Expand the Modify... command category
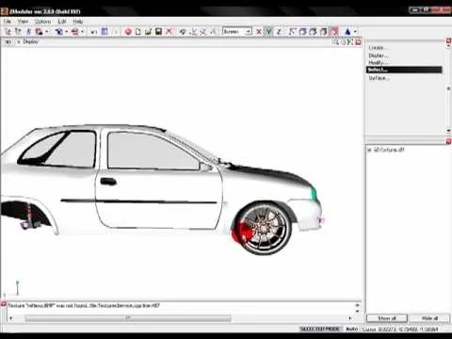452x339 pixels. pyautogui.click(x=378, y=62)
